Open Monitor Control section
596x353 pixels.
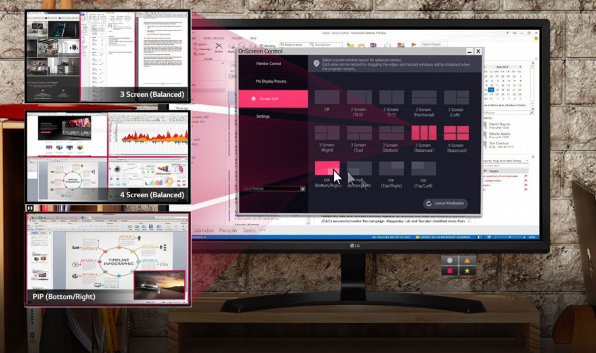(273, 64)
